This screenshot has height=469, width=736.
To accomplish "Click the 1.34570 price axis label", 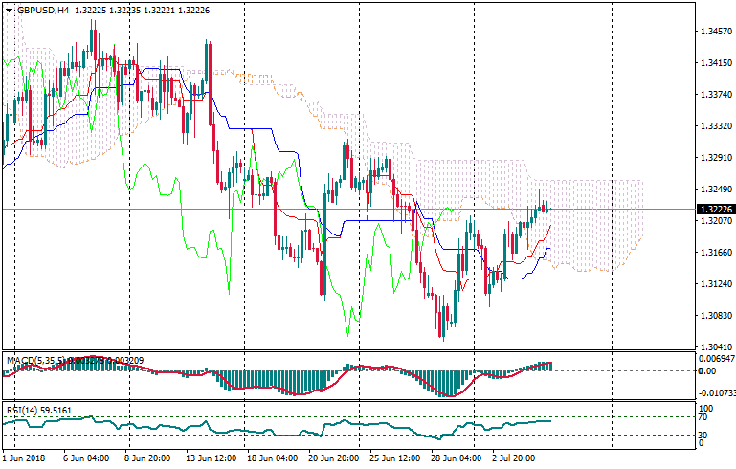I will coord(716,32).
